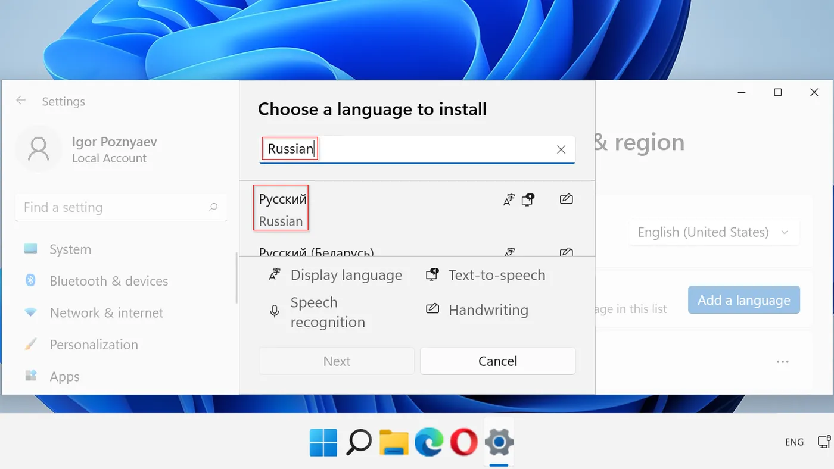
Task: Launch Microsoft Edge from the taskbar
Action: pyautogui.click(x=429, y=442)
